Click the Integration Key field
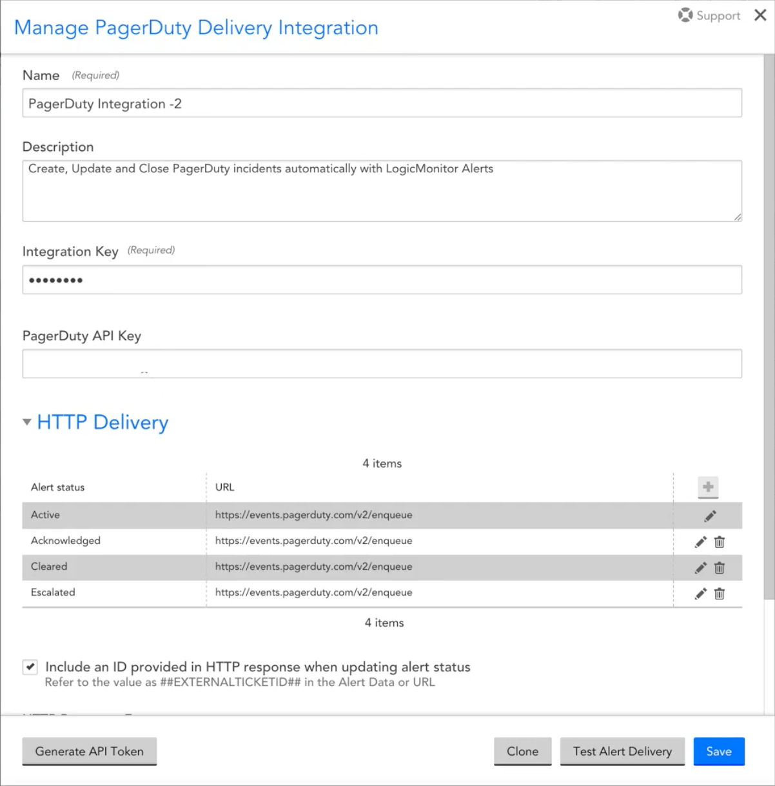This screenshot has width=775, height=786. (x=380, y=279)
